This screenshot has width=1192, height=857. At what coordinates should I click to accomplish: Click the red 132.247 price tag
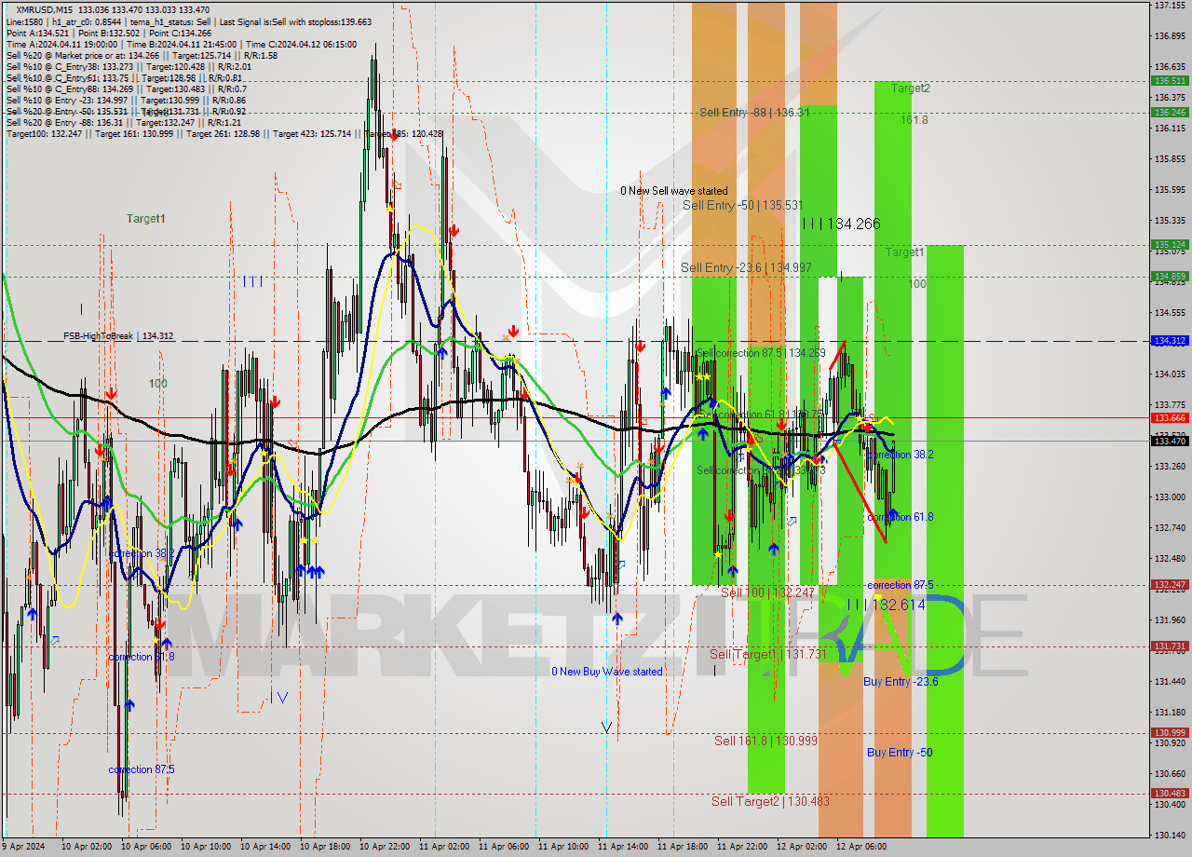pyautogui.click(x=1171, y=585)
